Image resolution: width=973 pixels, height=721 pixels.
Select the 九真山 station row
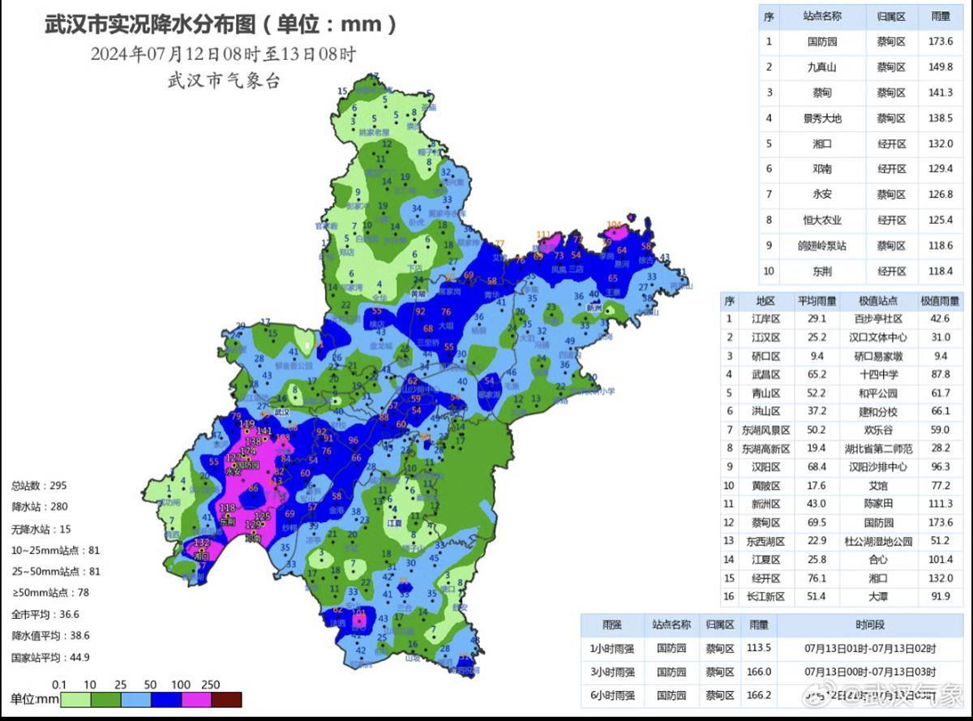822,67
